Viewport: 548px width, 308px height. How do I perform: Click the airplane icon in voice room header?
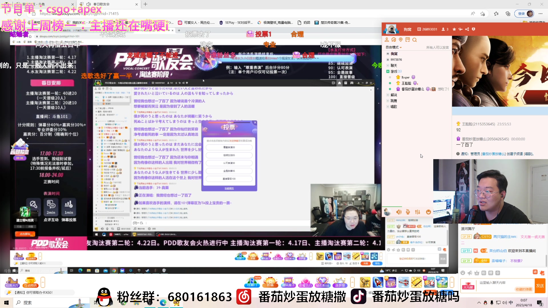(x=460, y=29)
